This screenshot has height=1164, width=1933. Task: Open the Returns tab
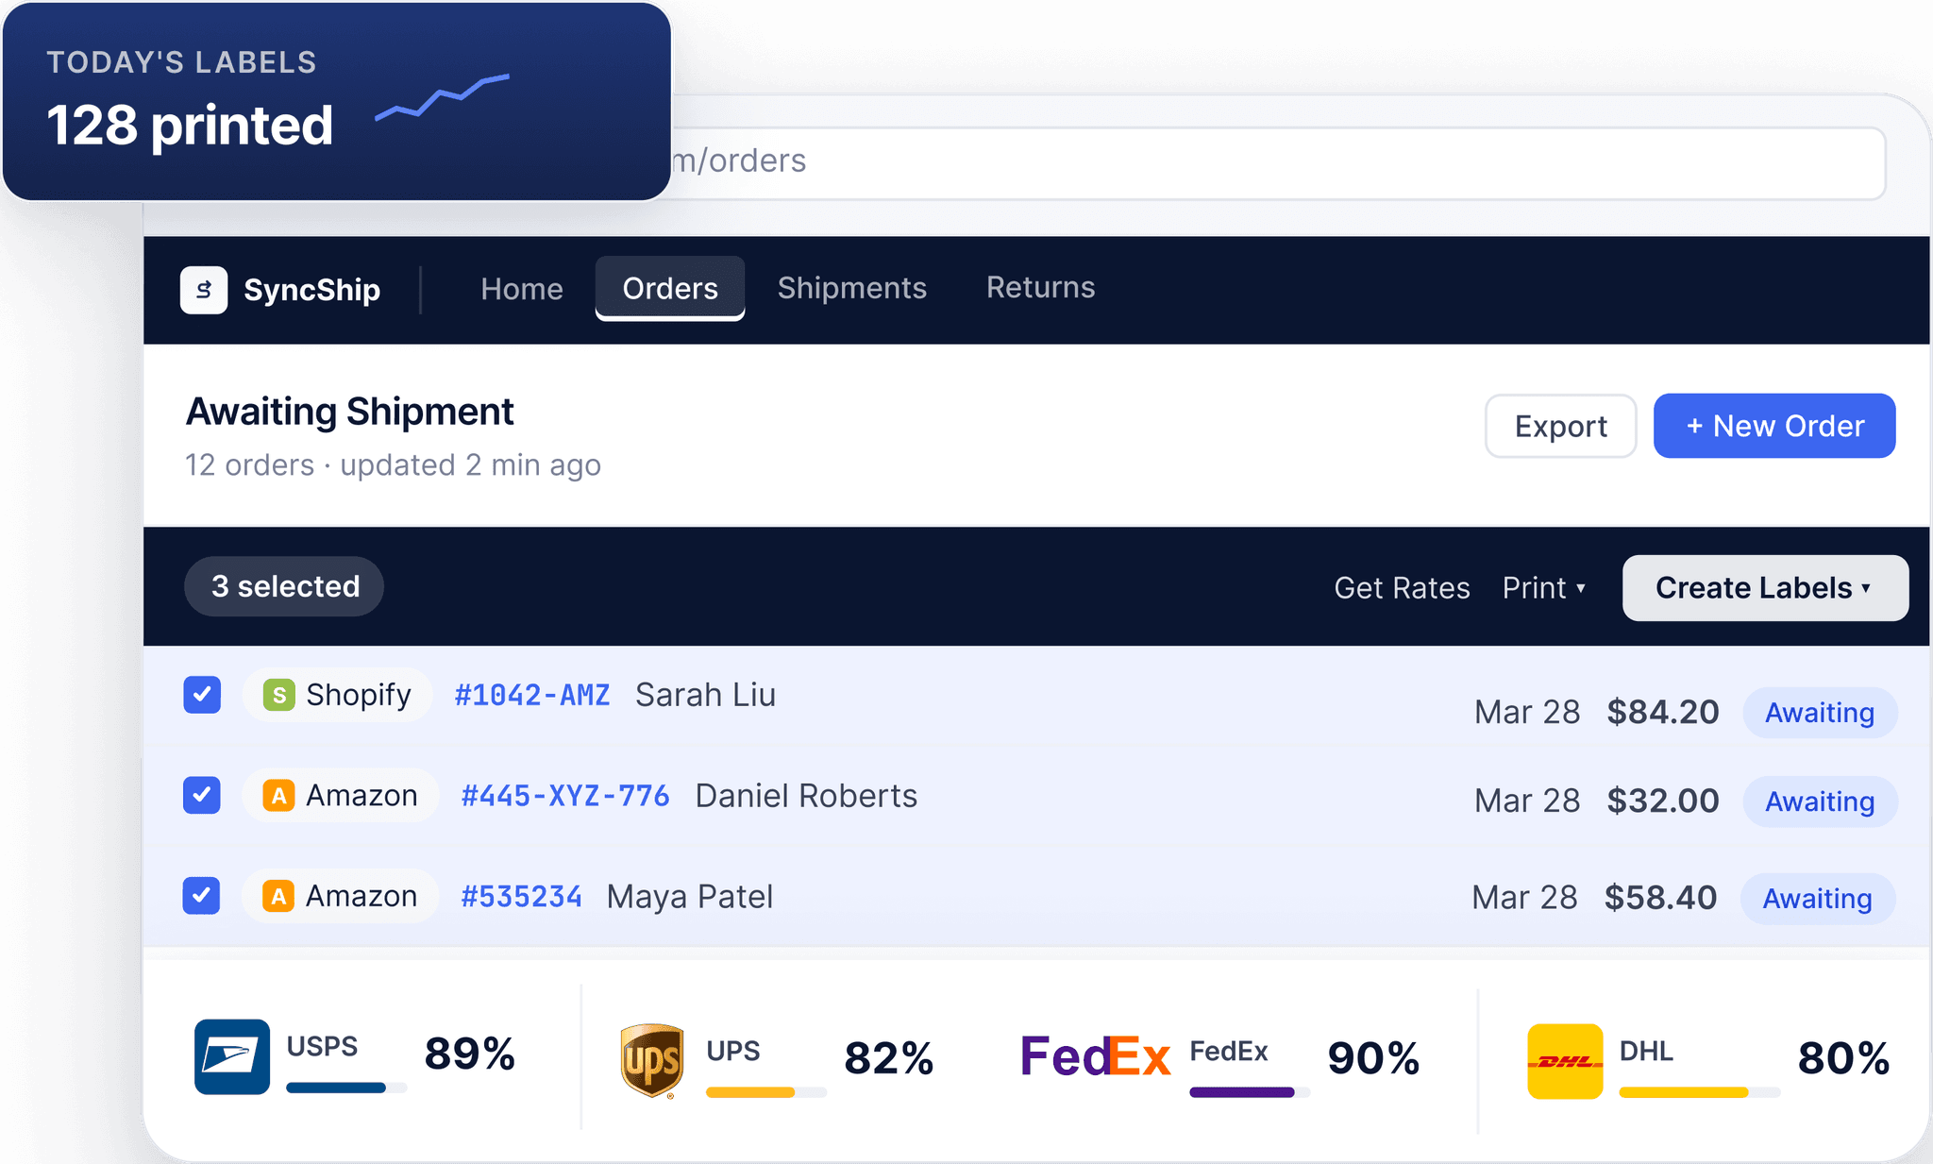[1041, 287]
